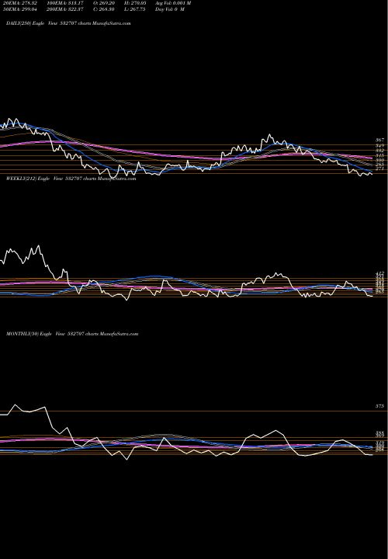This screenshot has height=559, width=388.
Task: Select the low price L: 267.75
Action: 135,9
